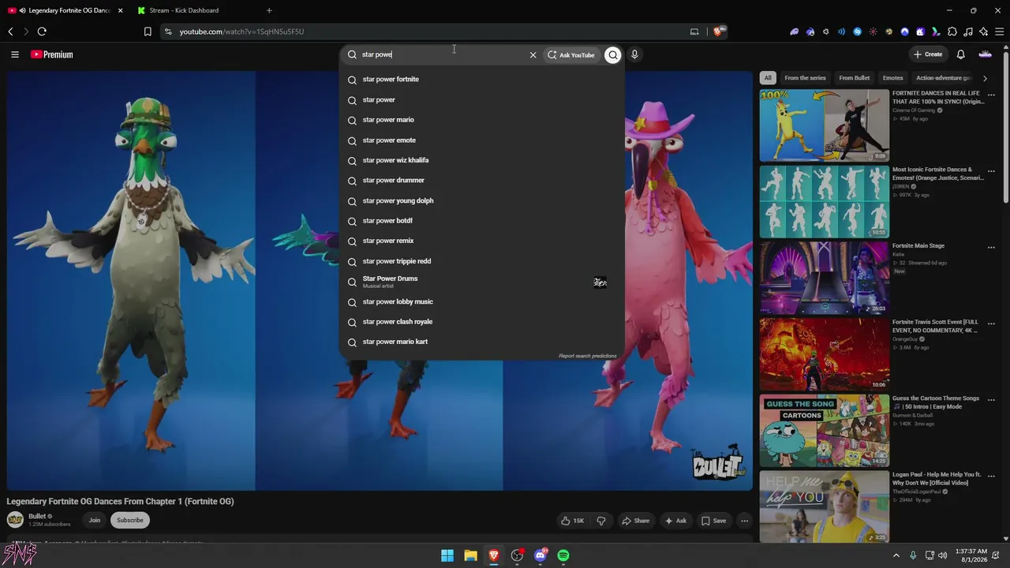Open the Create menu

928,54
